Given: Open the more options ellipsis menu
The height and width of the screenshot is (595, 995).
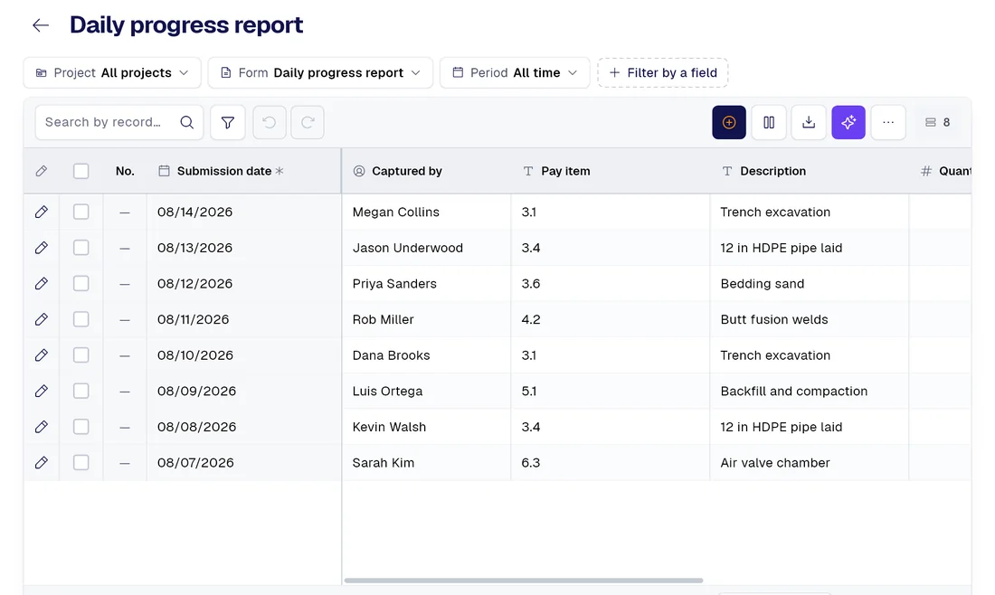Looking at the screenshot, I should [888, 122].
